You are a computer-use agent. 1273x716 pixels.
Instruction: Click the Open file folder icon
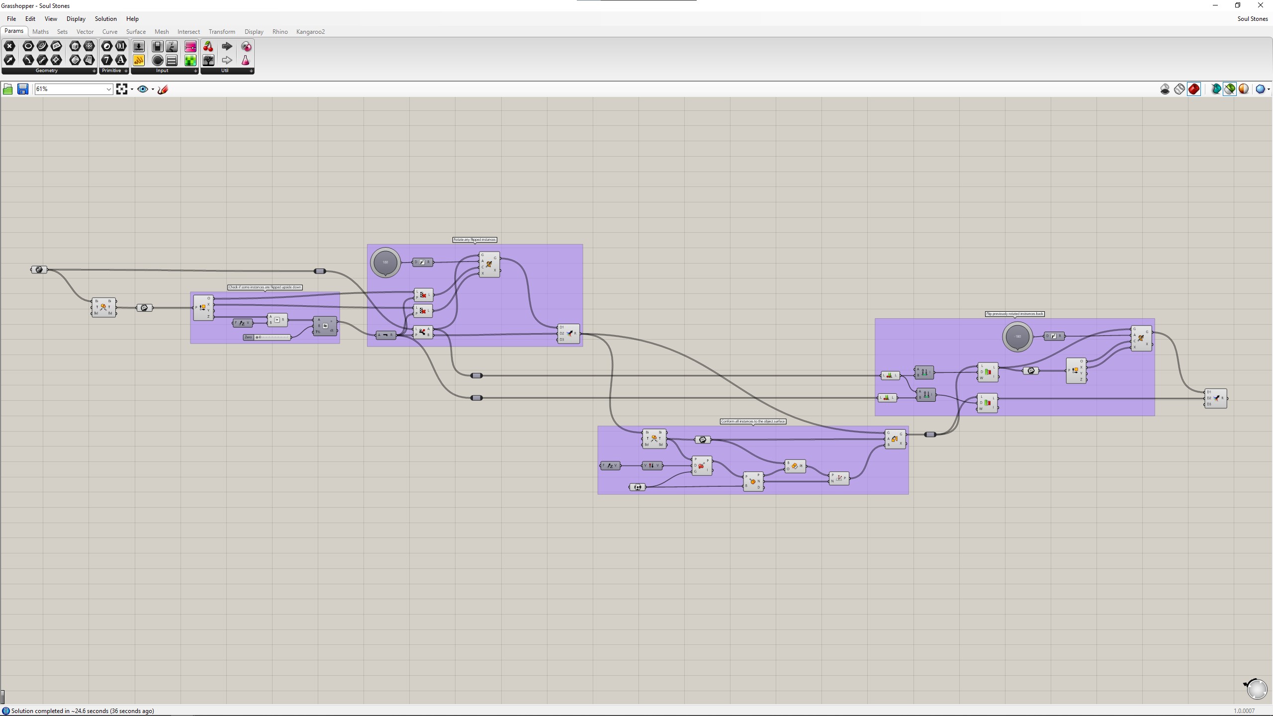(7, 89)
